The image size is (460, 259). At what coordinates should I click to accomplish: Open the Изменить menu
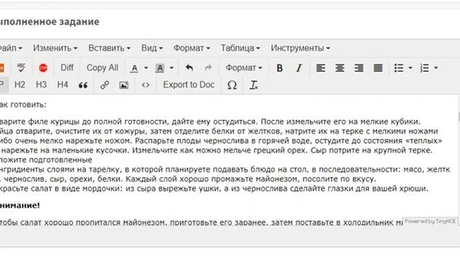pyautogui.click(x=55, y=48)
